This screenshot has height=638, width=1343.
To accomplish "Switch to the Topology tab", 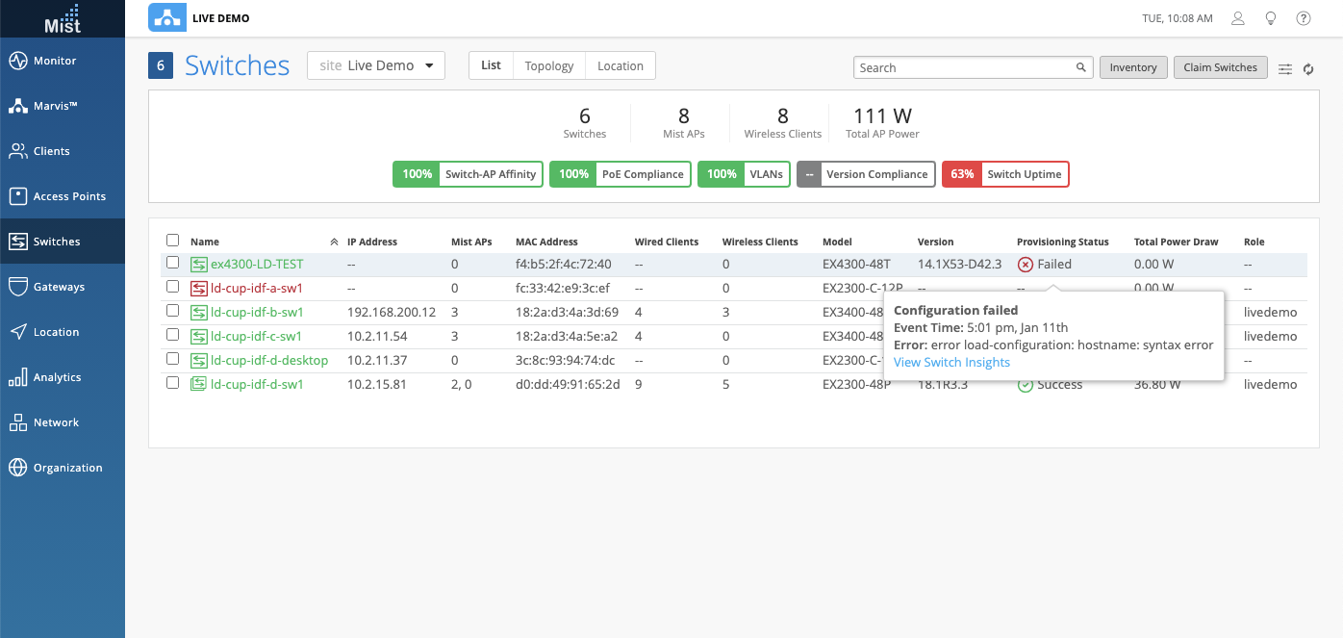I will (x=549, y=65).
